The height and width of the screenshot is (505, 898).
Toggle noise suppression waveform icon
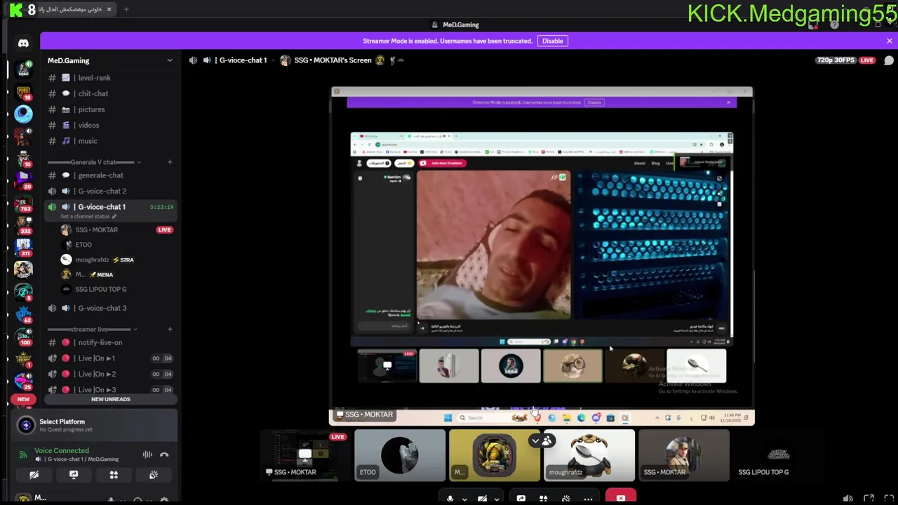147,454
